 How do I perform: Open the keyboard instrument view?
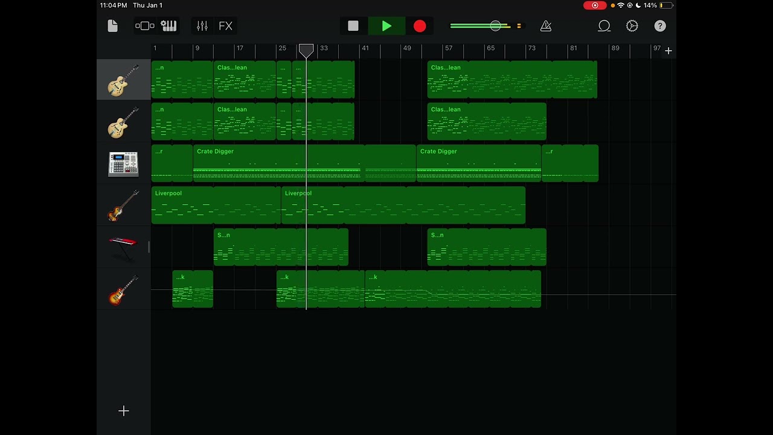[x=168, y=26]
